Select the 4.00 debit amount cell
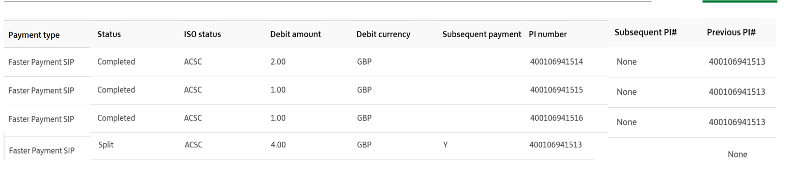Screen dimensions: 789x185 click(279, 145)
